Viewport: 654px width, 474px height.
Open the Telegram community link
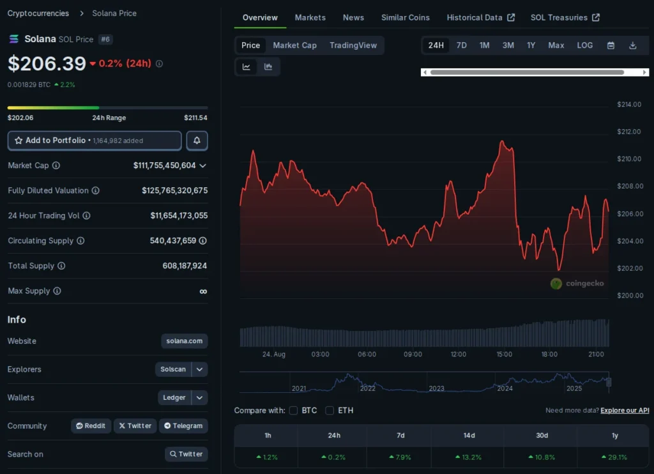tap(183, 426)
